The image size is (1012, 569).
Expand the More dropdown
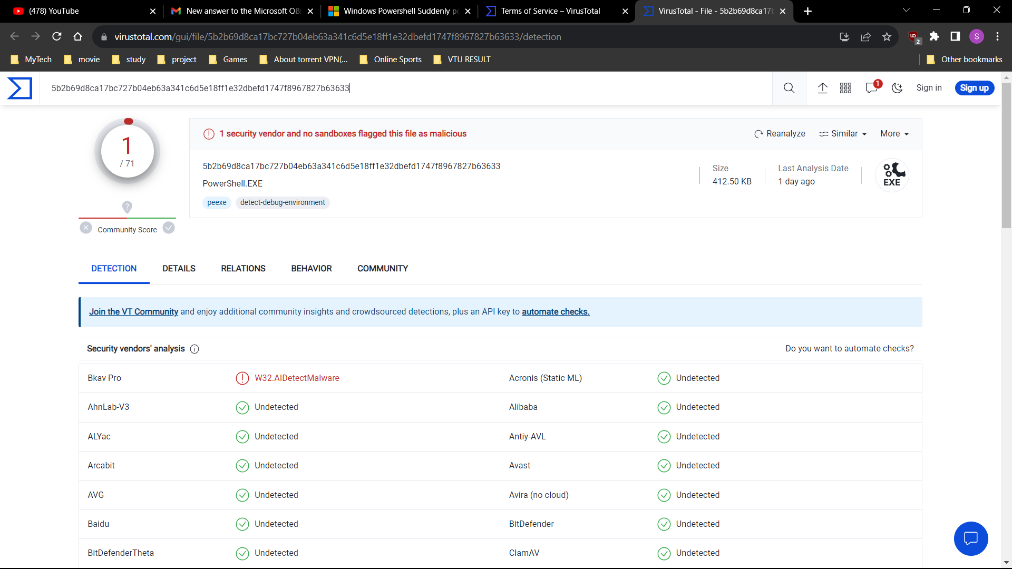[x=894, y=134]
